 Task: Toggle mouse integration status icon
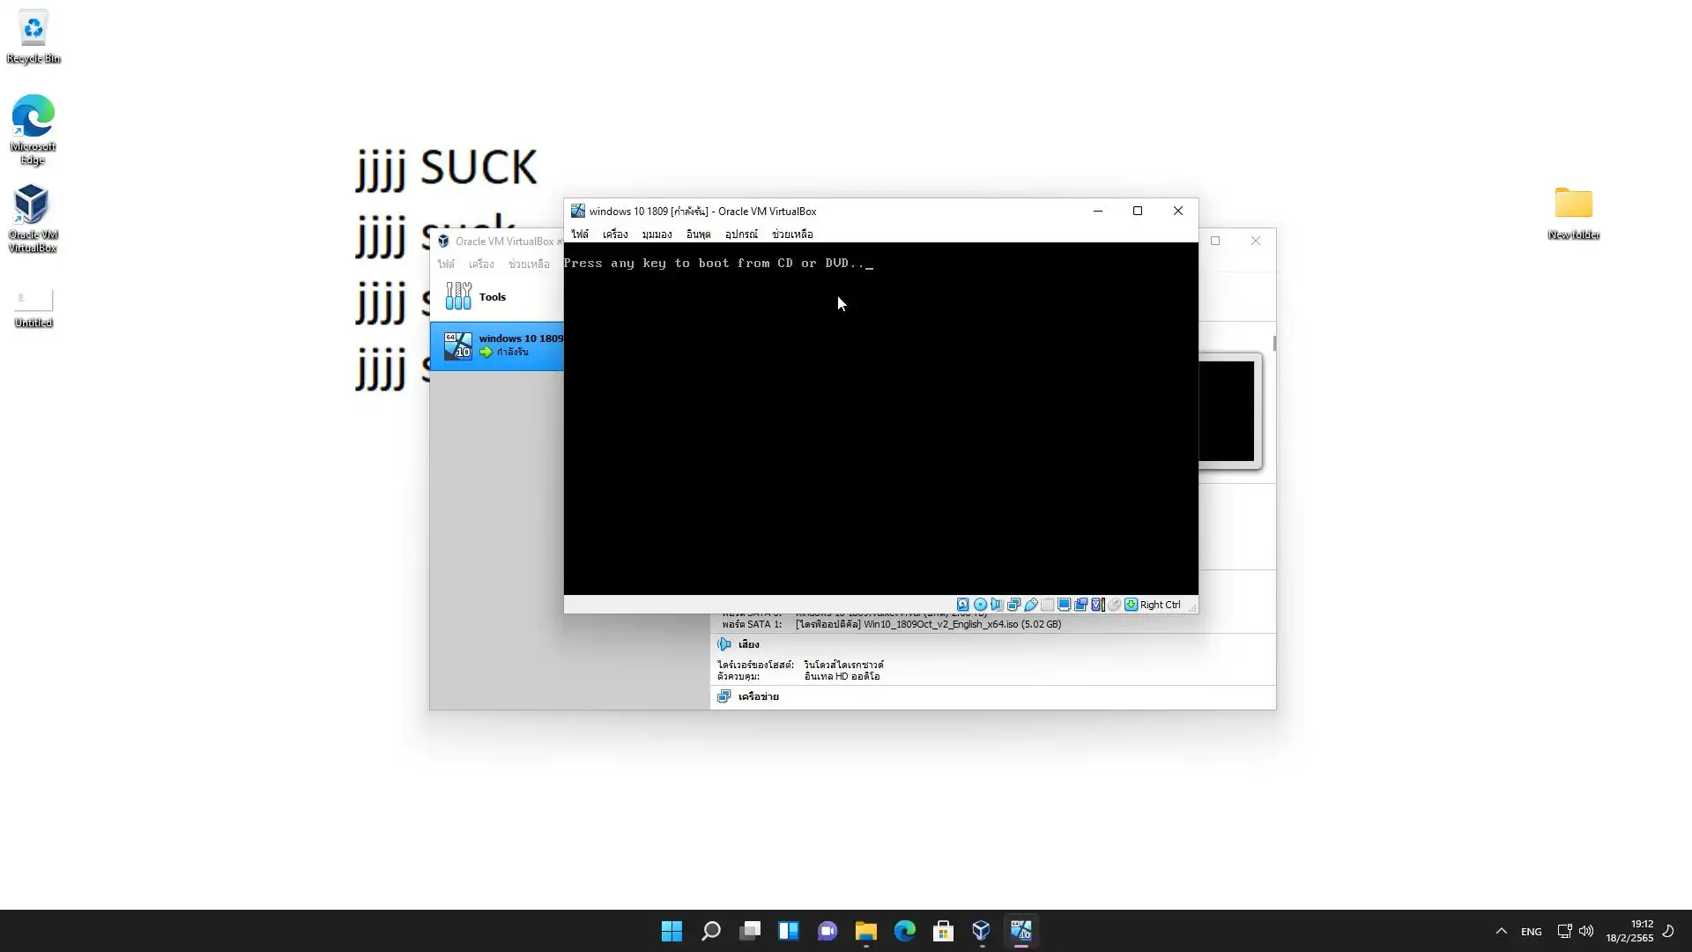point(1114,605)
